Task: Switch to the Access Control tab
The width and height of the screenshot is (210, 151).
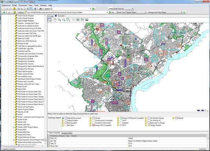Action: [67, 133]
